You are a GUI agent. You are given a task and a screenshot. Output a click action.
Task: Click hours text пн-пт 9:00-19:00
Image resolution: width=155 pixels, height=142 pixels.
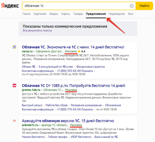106,109
